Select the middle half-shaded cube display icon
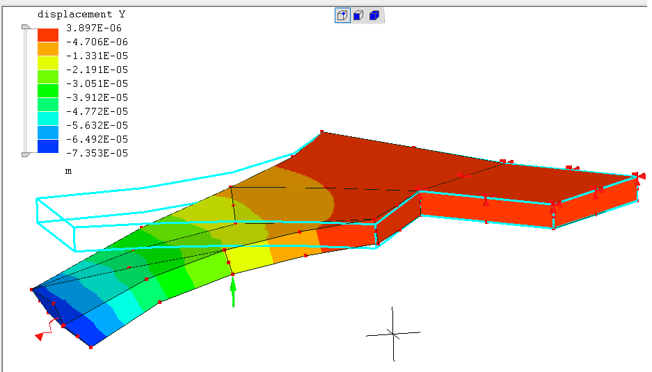 pyautogui.click(x=358, y=16)
